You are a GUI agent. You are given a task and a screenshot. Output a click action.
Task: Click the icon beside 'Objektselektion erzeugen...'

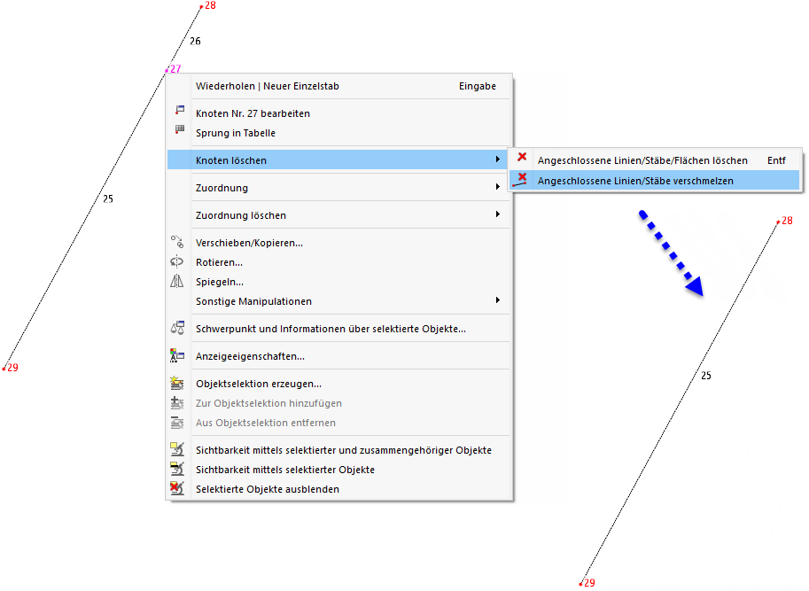tap(177, 383)
